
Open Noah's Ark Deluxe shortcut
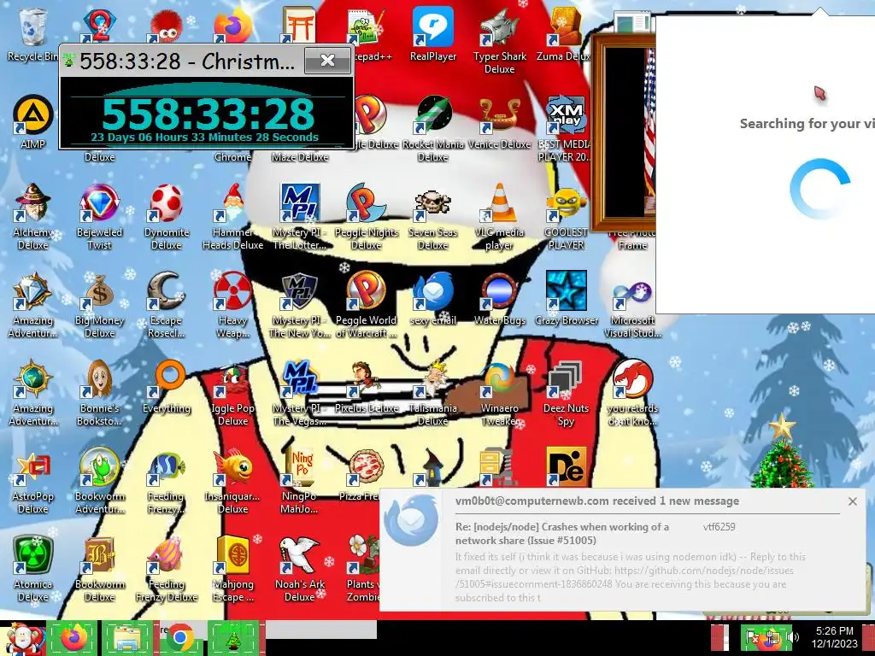click(x=300, y=570)
